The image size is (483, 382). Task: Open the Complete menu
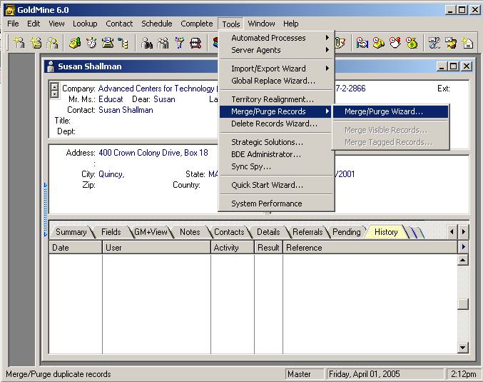[196, 24]
